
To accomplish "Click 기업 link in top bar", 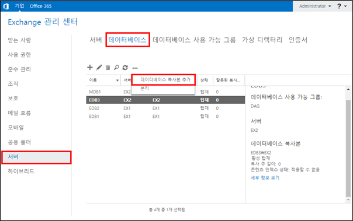I will point(19,6).
